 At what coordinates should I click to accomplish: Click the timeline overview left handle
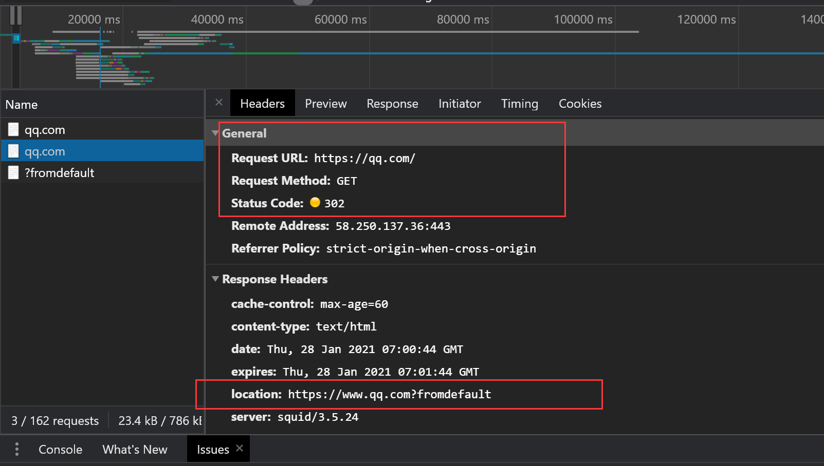coord(13,15)
